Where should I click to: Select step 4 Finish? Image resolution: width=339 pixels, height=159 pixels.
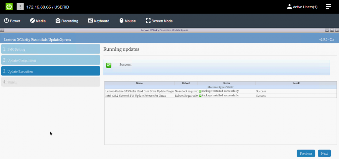click(x=51, y=82)
